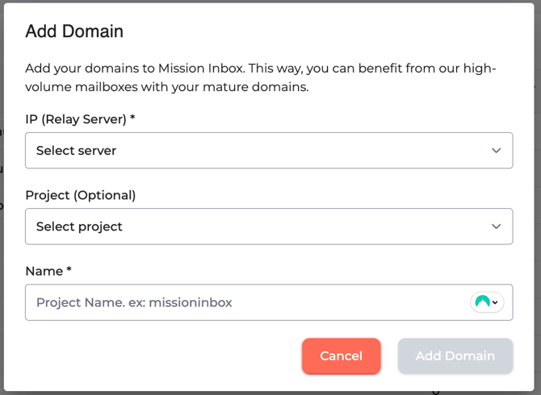Screen dimensions: 541x395
Task: Click the NordPass autofill icon in Name field
Action: coord(483,302)
